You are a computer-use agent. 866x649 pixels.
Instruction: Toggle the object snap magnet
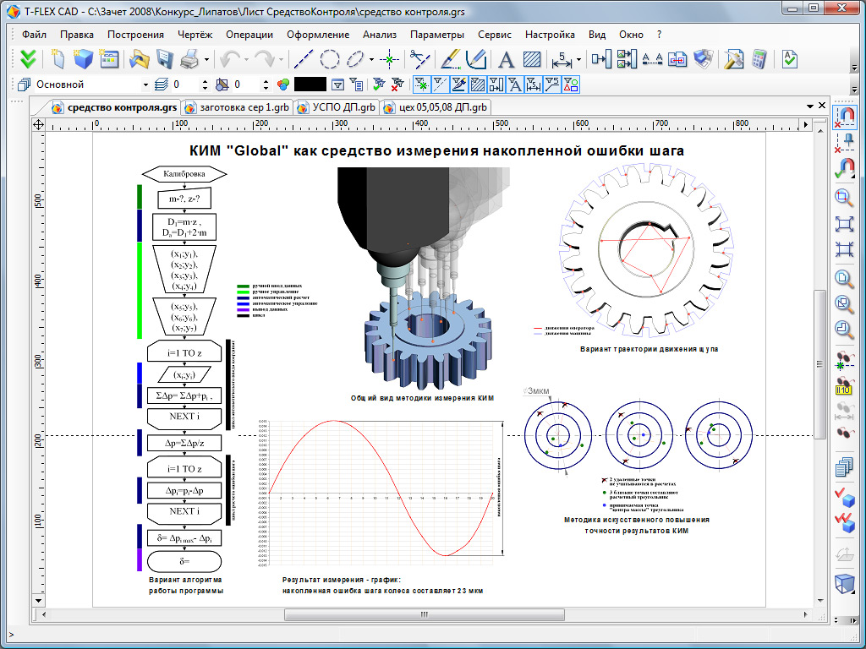pyautogui.click(x=844, y=117)
